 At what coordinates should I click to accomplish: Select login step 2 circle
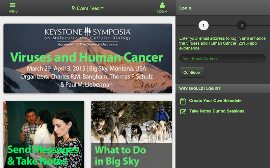242,26
